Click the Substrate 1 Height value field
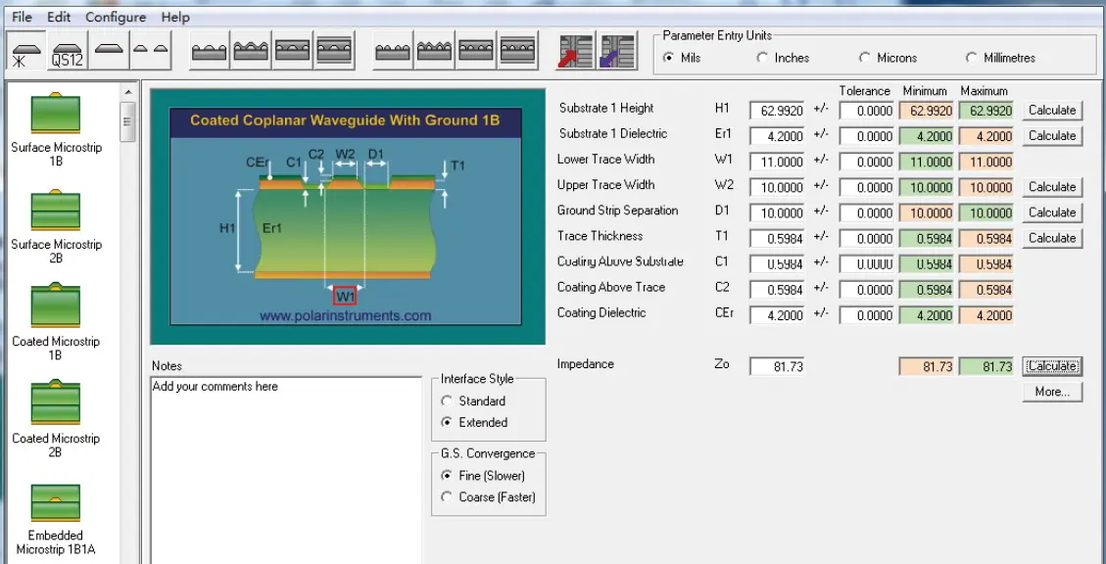This screenshot has width=1106, height=564. 777,111
